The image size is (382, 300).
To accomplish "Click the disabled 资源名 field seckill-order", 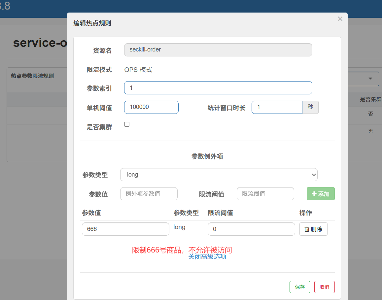I will 218,50.
